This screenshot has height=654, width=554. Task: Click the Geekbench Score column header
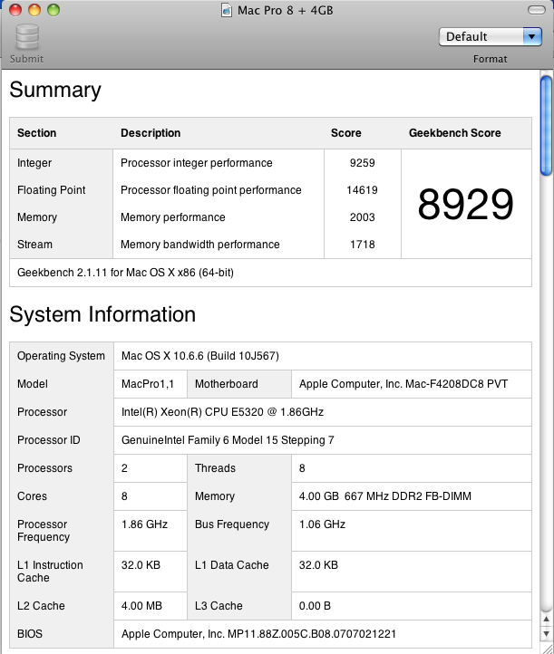[454, 132]
